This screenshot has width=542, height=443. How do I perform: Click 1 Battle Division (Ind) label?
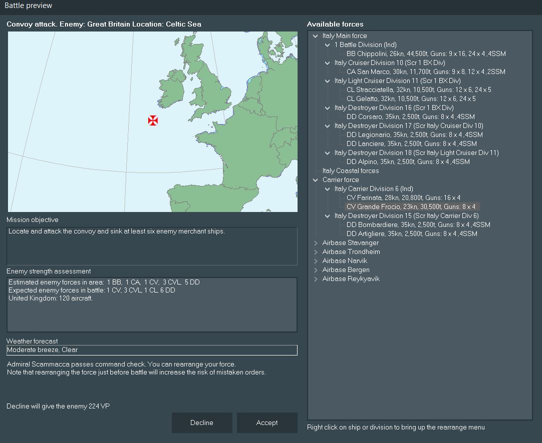[365, 45]
